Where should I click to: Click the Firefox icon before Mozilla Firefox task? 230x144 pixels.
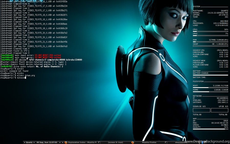coord(133,142)
